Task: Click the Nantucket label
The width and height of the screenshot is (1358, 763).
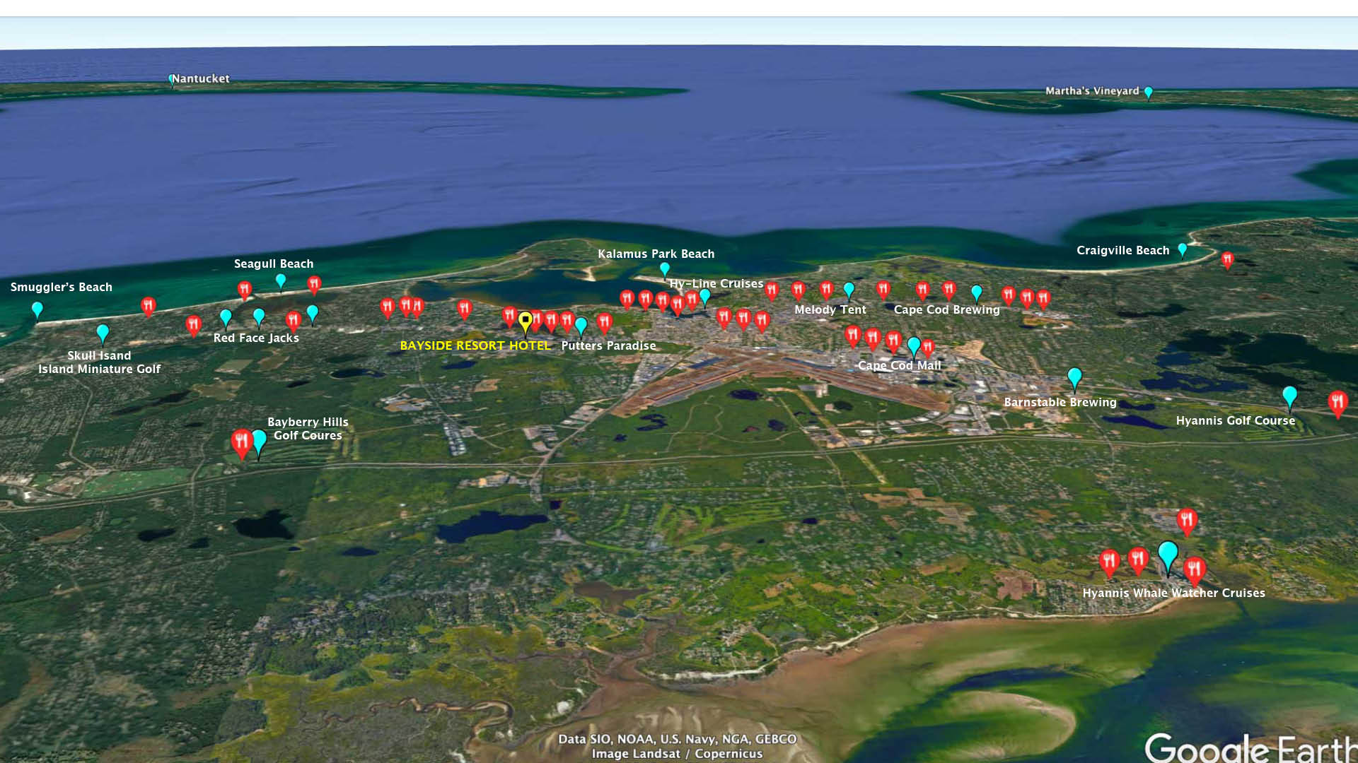Action: point(201,78)
